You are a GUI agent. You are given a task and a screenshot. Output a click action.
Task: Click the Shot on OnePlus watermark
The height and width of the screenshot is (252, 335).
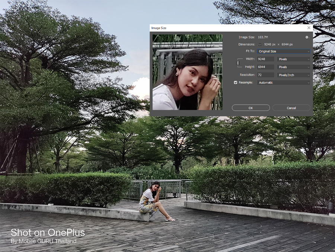48,233
